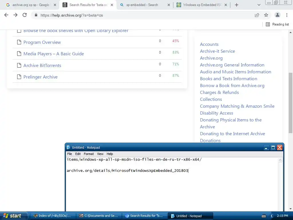Open 'Program Overview' article
The image size is (293, 220).
coord(42,42)
